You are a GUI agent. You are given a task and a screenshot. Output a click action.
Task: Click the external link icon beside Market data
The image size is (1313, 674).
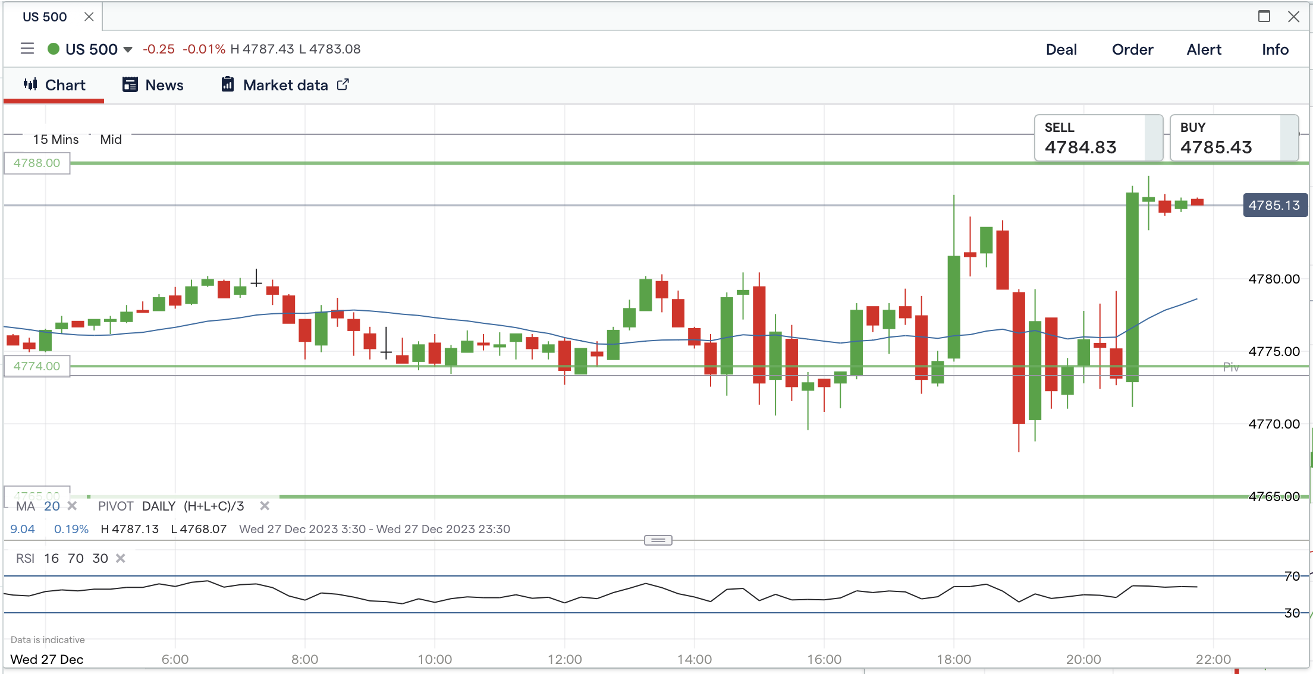click(343, 84)
